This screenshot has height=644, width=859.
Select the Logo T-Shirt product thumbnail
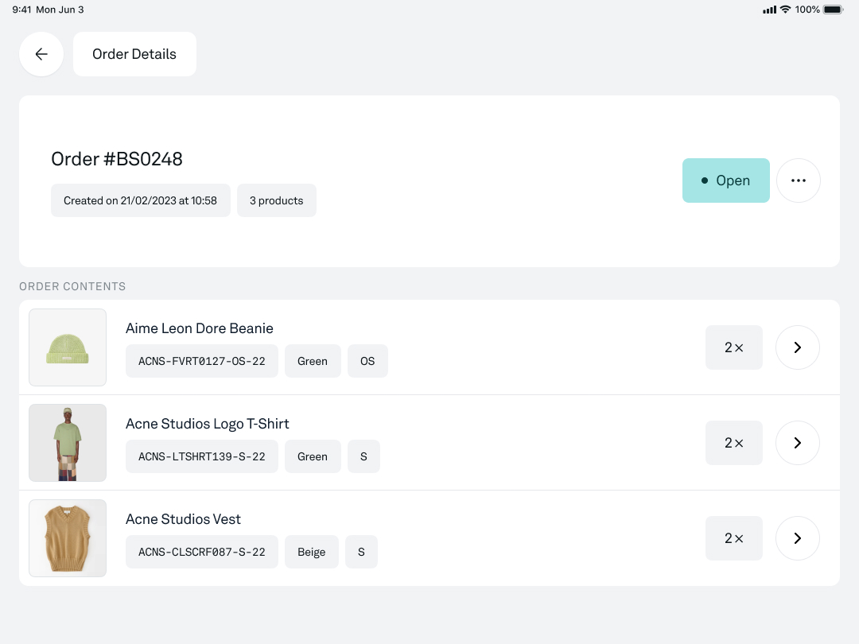point(68,443)
